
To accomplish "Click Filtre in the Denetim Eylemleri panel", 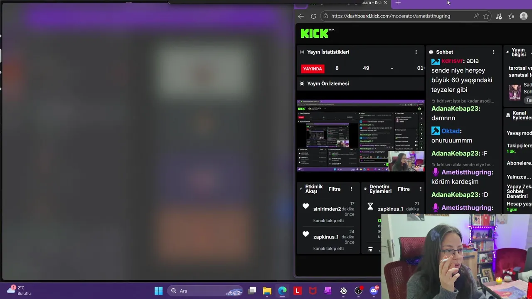I will tap(404, 189).
